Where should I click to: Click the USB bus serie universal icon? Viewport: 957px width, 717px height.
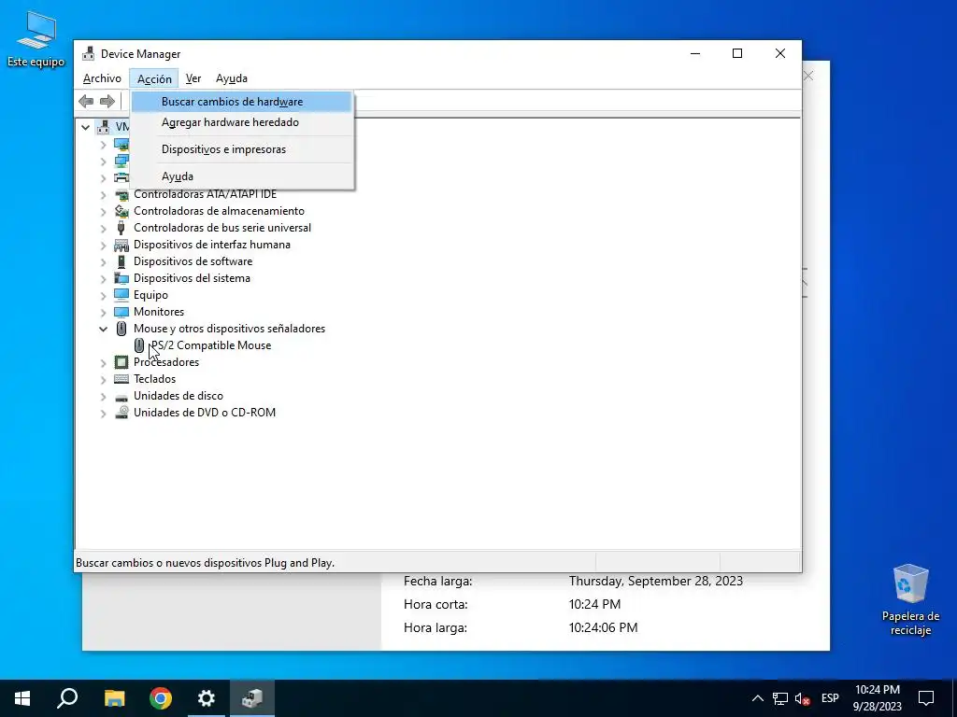tap(121, 228)
